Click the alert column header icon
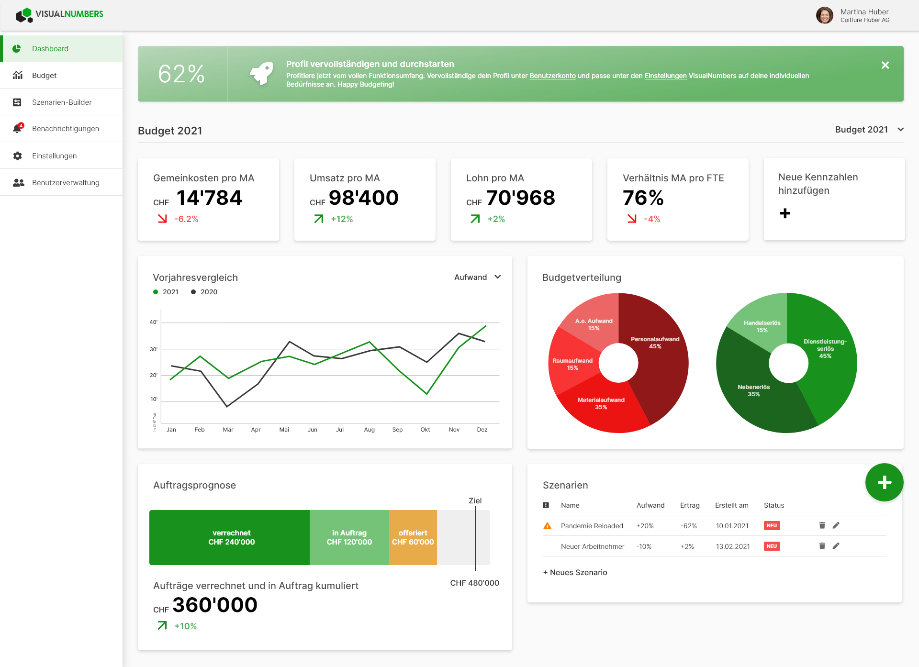 click(546, 505)
